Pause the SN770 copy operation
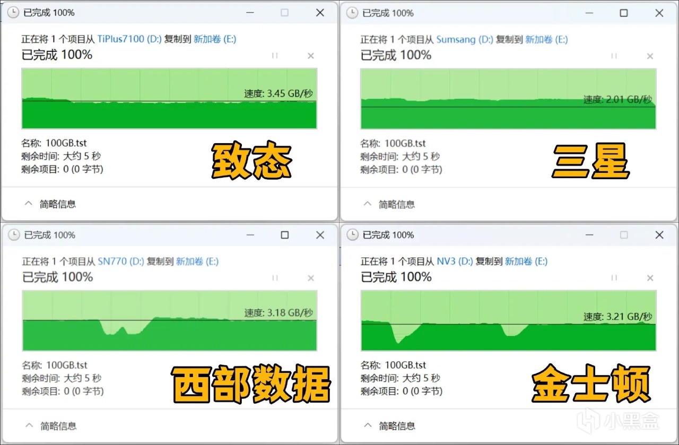The height and width of the screenshot is (445, 679). click(x=275, y=278)
